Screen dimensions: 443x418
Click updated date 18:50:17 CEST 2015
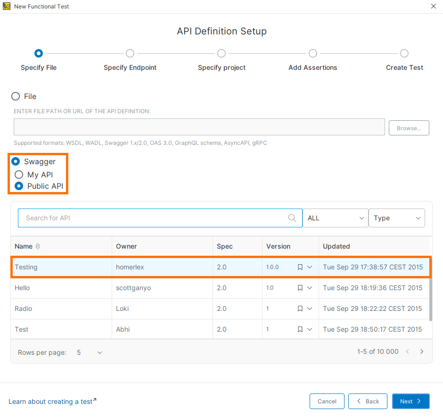pos(372,329)
